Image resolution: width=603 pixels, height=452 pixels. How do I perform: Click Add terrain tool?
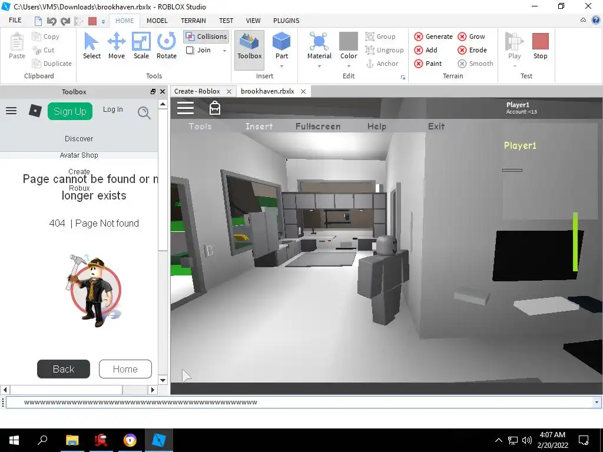click(426, 50)
